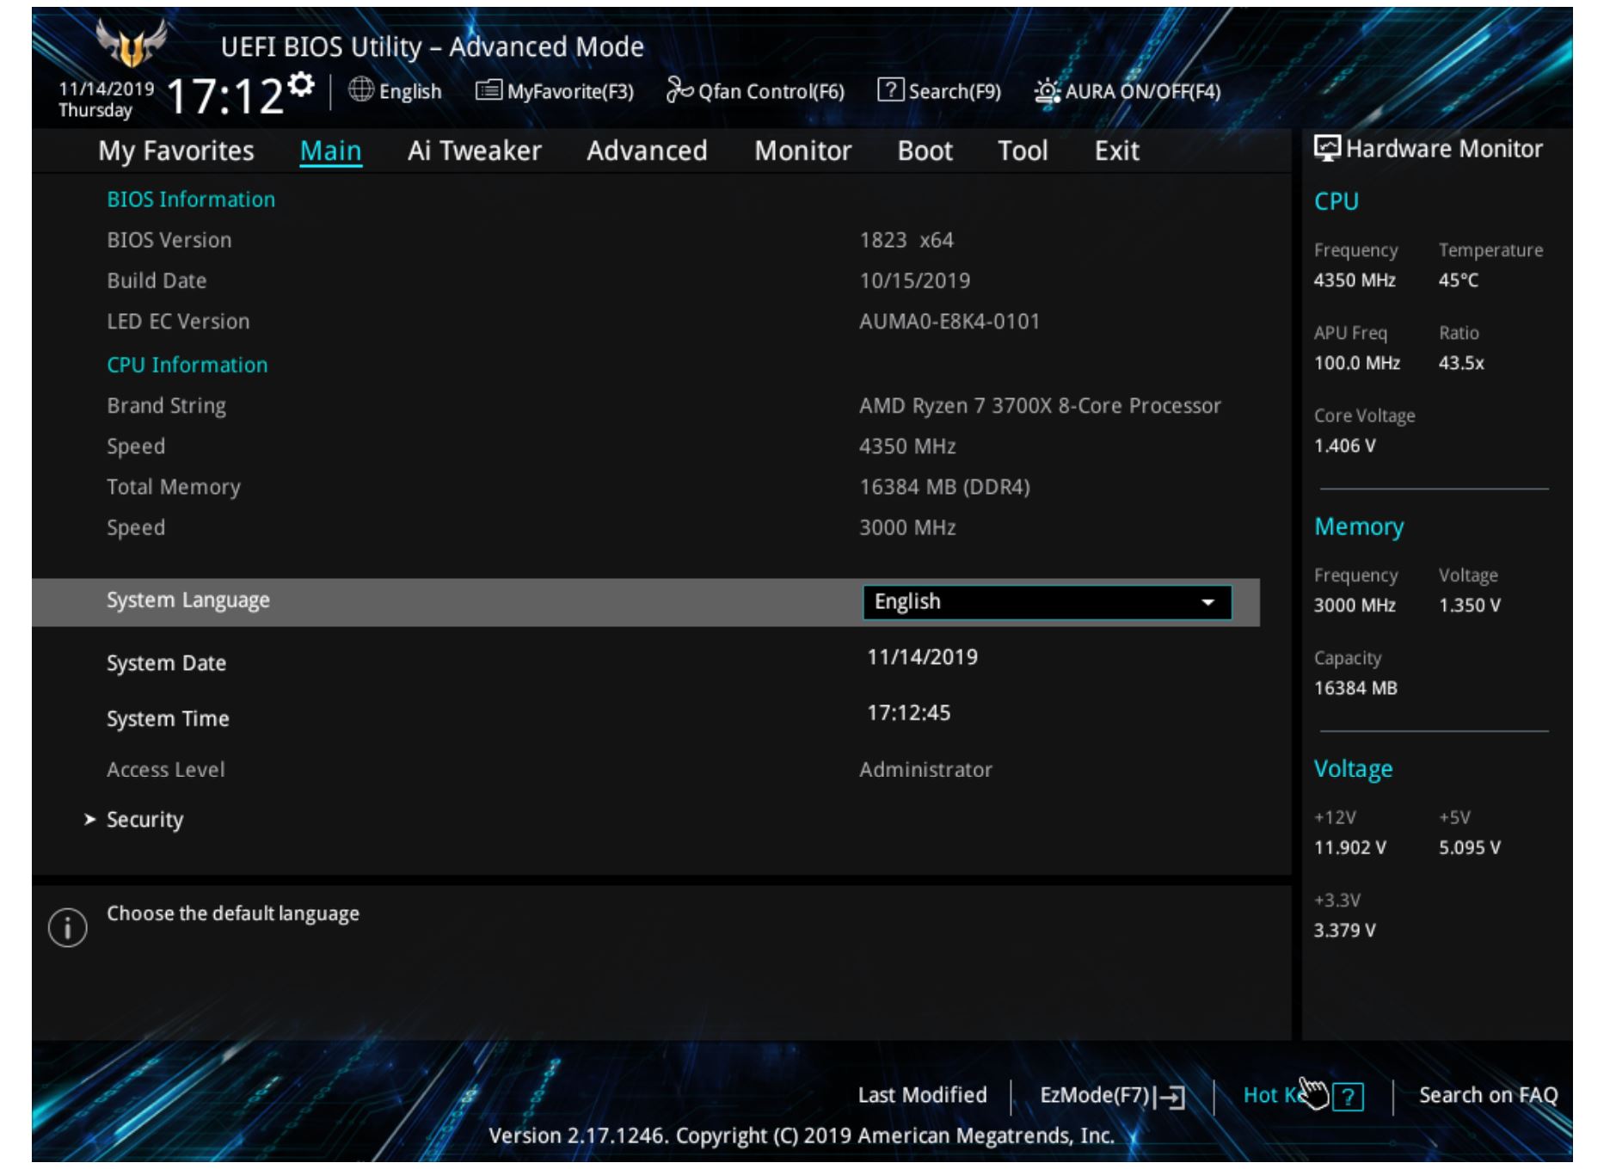Click the AMD Ryzen 7 3700X brand string
This screenshot has height=1169, width=1616.
click(x=1040, y=406)
